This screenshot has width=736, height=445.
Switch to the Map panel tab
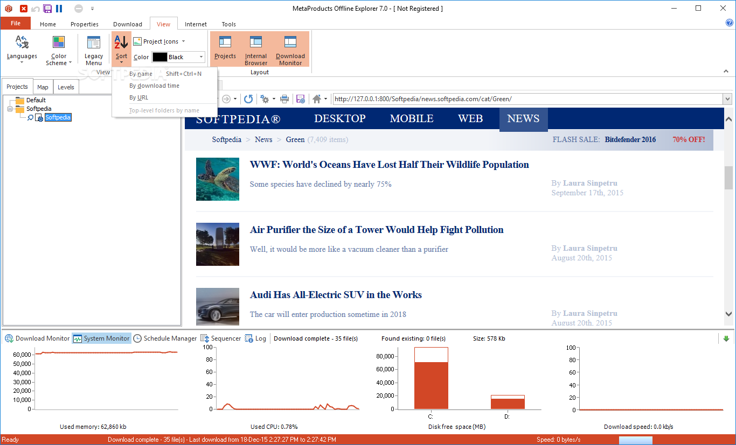(x=43, y=87)
